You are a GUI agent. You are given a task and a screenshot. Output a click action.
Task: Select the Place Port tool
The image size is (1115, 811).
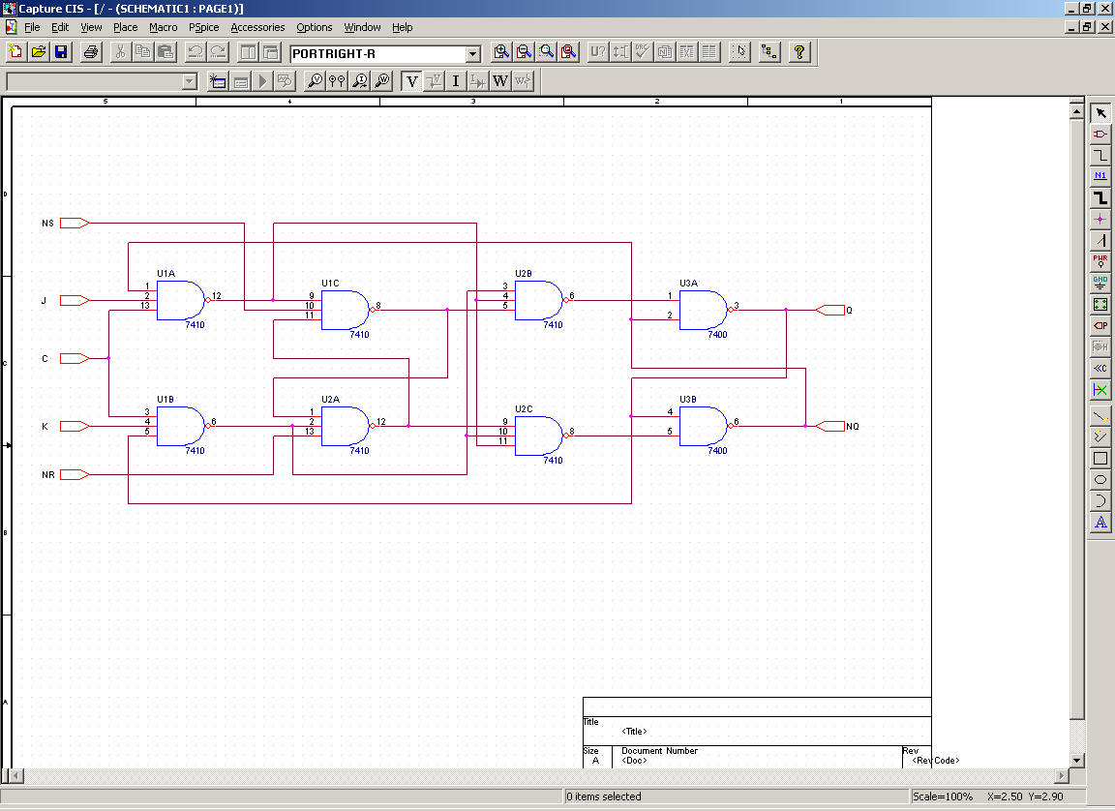pos(1100,325)
